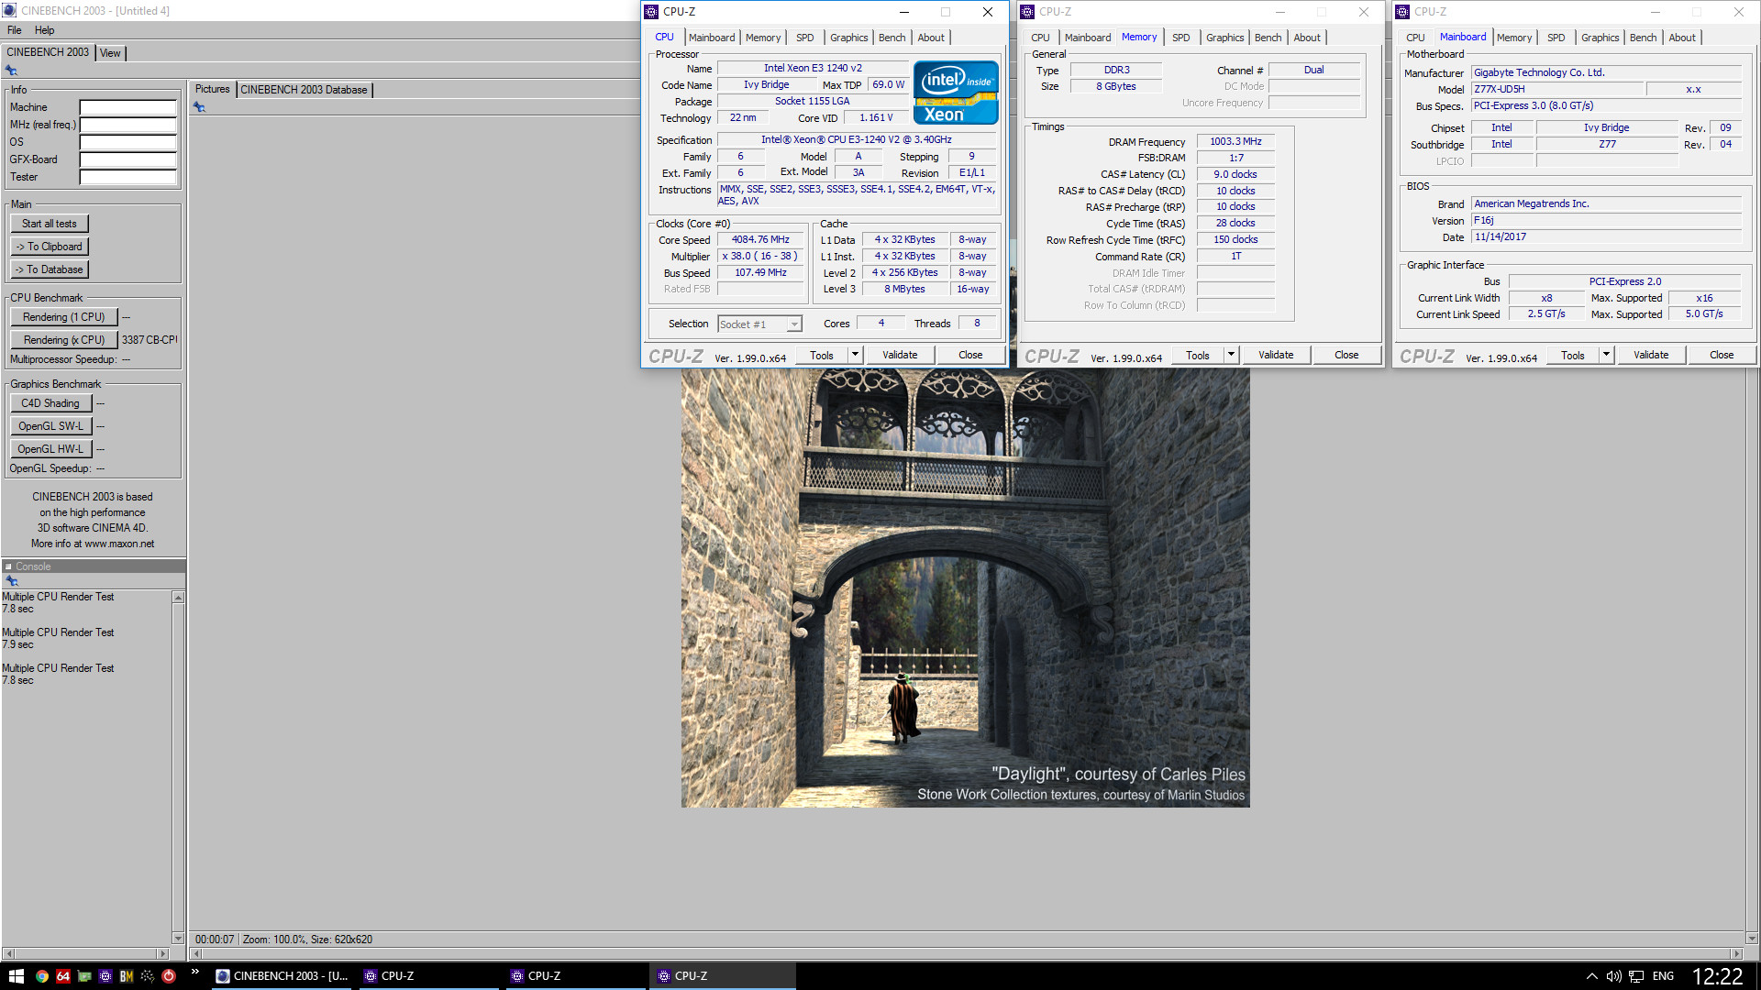The height and width of the screenshot is (990, 1761).
Task: Open the BM taskbar shortcut
Action: 127,976
